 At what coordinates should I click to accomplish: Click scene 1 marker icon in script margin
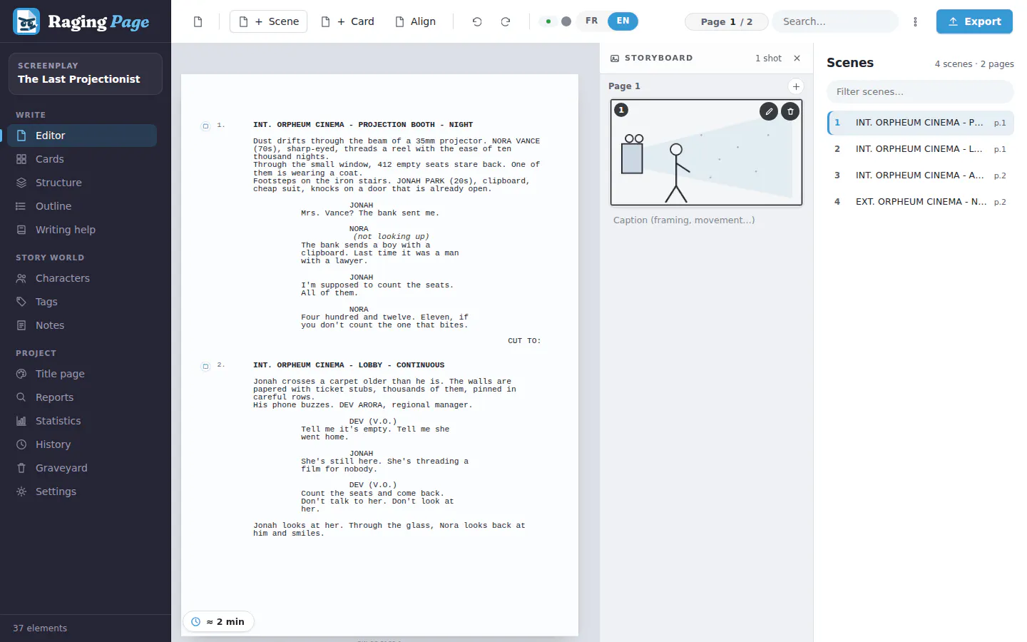point(205,126)
